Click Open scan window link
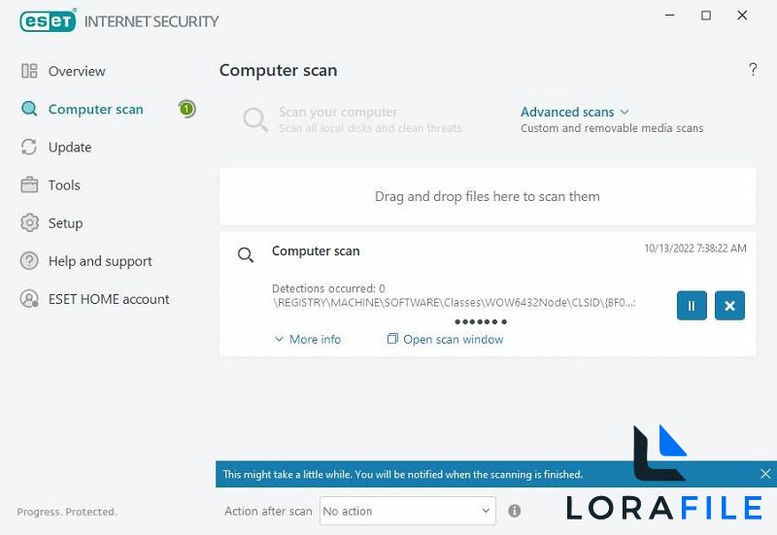 point(445,339)
